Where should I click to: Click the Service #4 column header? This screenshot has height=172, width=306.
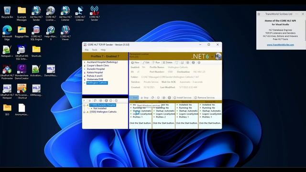[x=210, y=102]
